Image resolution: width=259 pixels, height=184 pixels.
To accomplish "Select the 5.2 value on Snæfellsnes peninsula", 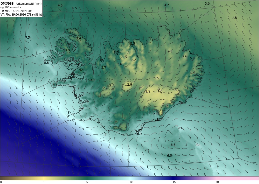I will click(x=55, y=84).
